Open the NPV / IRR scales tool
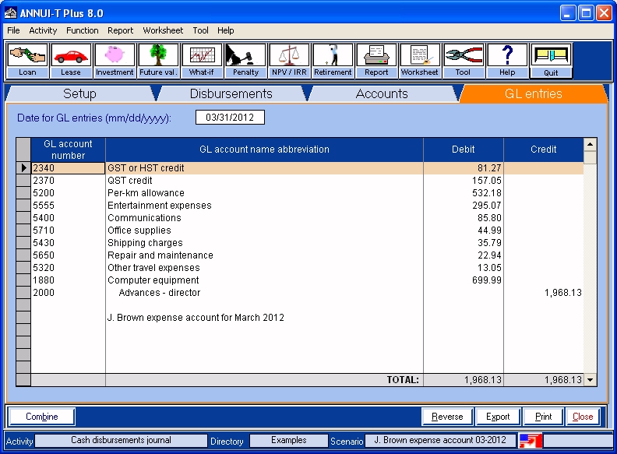Viewport: 617px width, 454px height. click(289, 61)
